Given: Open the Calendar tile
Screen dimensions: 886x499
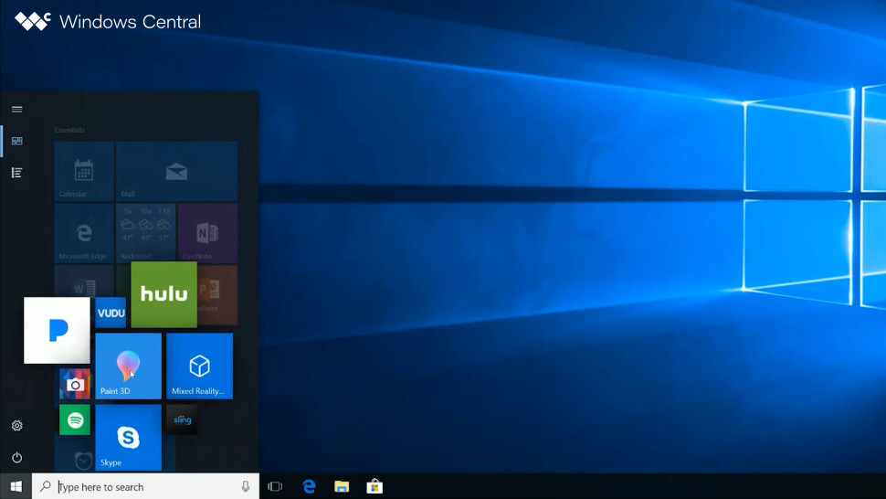Looking at the screenshot, I should (x=84, y=171).
